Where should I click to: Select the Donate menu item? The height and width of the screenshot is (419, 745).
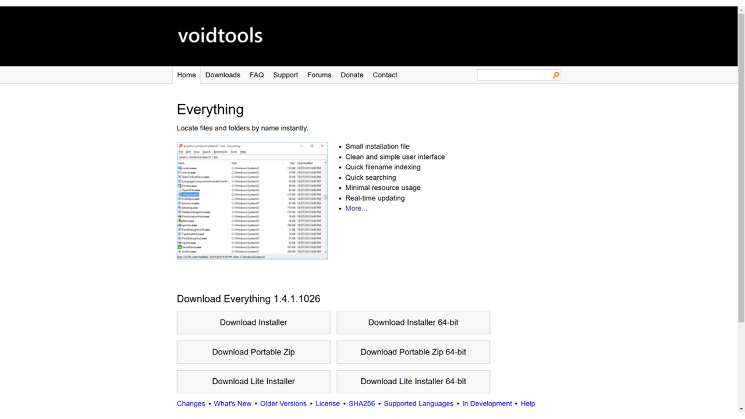coord(352,75)
